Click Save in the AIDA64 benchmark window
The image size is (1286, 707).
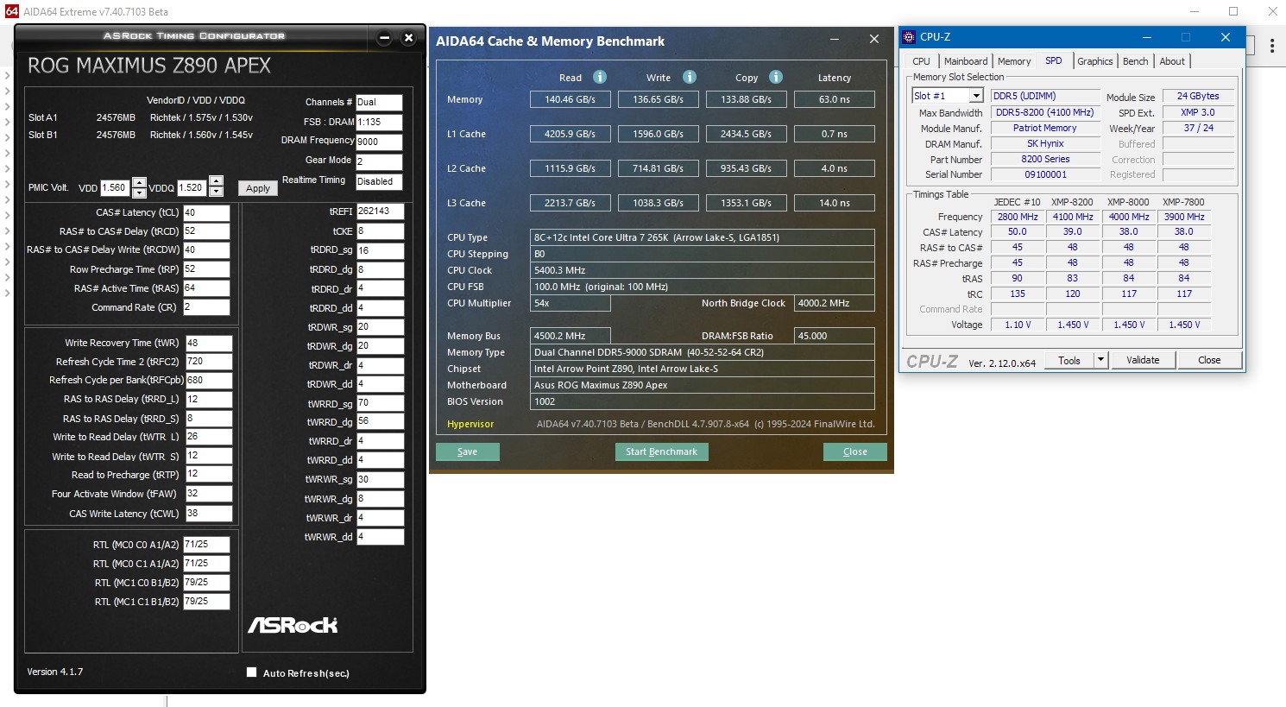click(468, 451)
